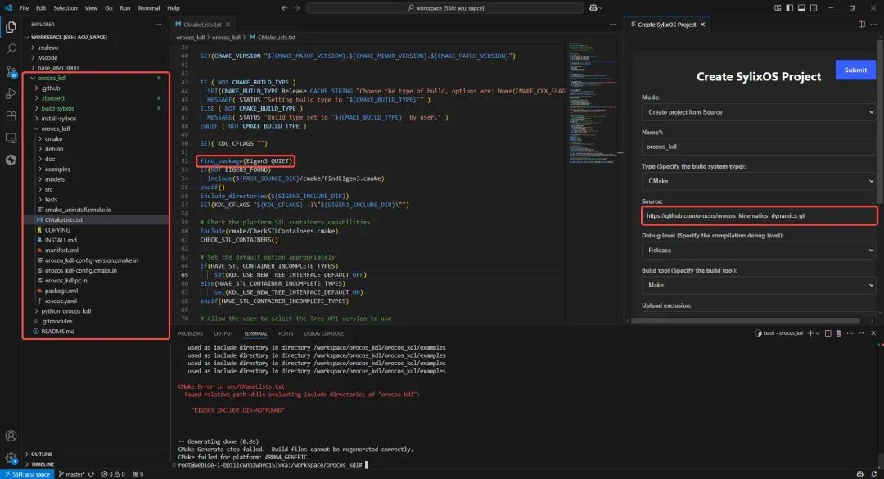
Task: Open forwarded ports indicator in the status bar
Action: pyautogui.click(x=138, y=474)
